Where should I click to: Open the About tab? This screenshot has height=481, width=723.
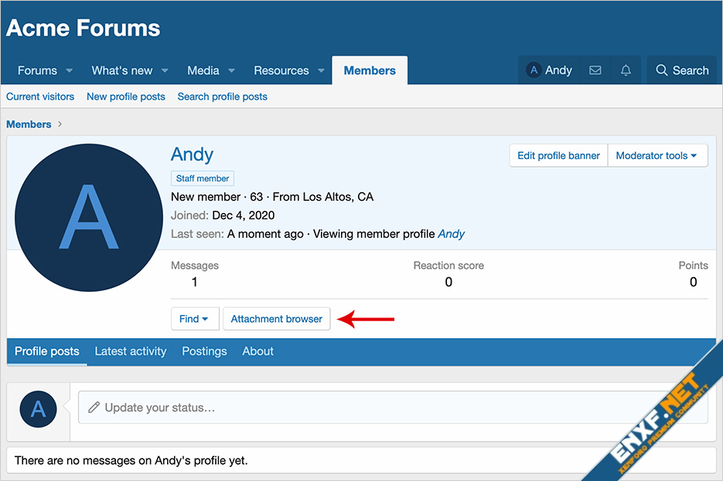coord(257,351)
